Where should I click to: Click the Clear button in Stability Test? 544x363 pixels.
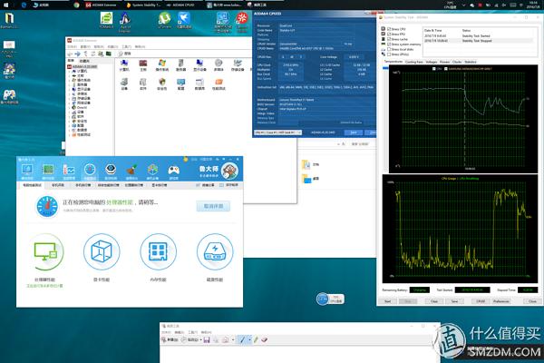[x=434, y=301]
